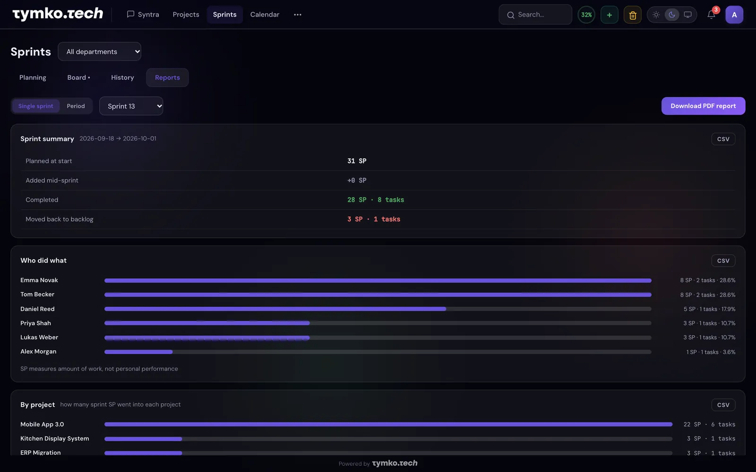The width and height of the screenshot is (756, 472).
Task: Click Emma Novak's progress bar
Action: click(x=378, y=280)
